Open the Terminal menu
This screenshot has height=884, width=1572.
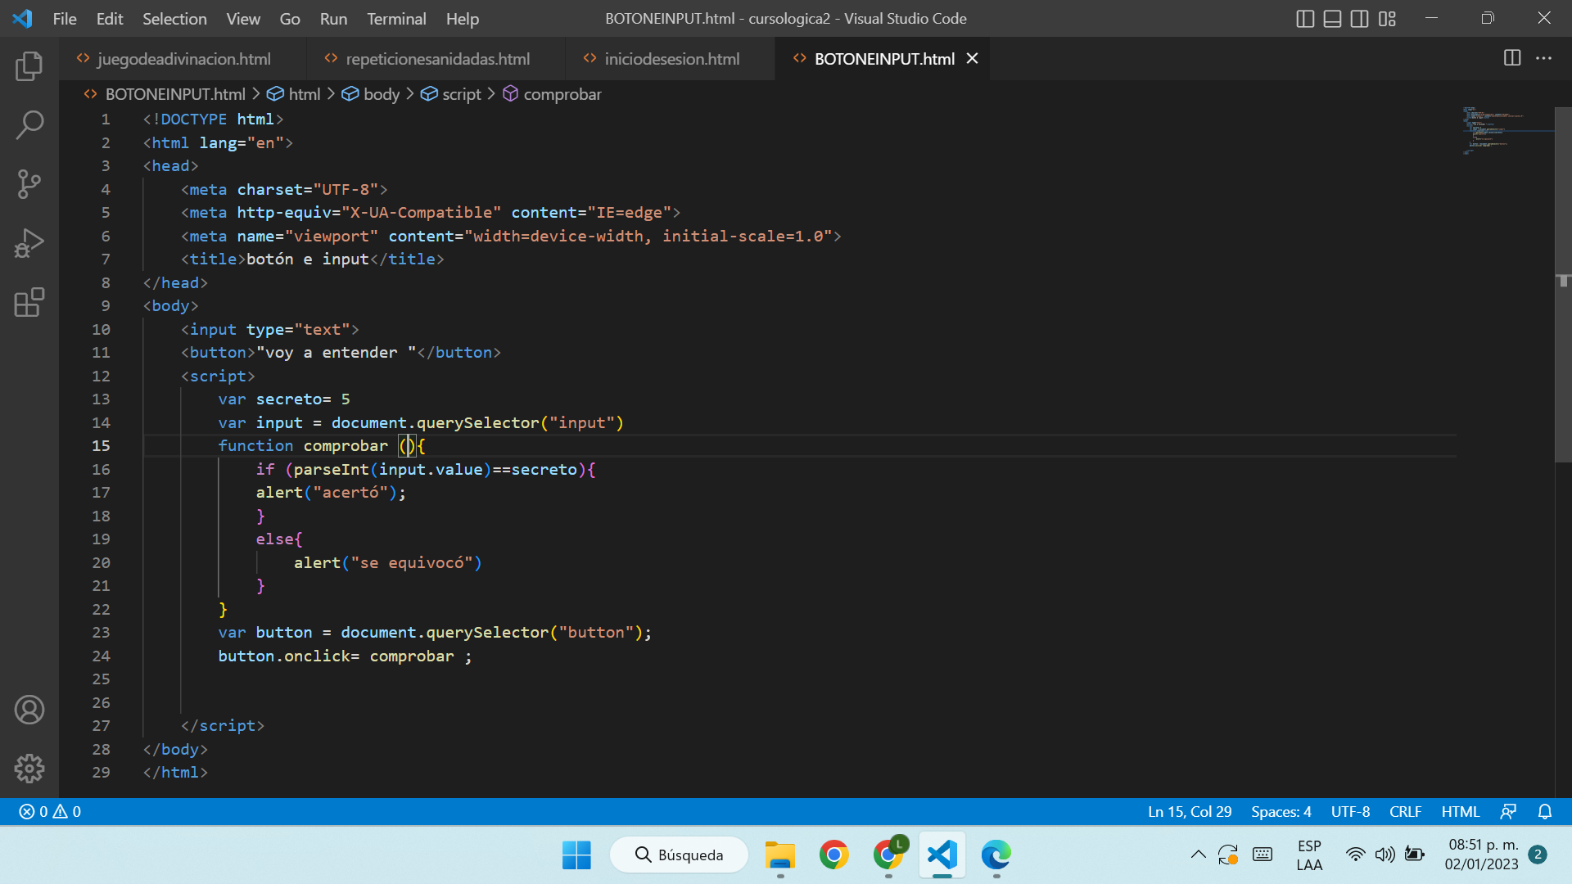coord(396,19)
